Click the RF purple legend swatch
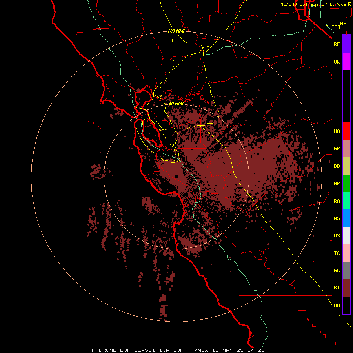This screenshot has width=353, height=353. (x=346, y=44)
